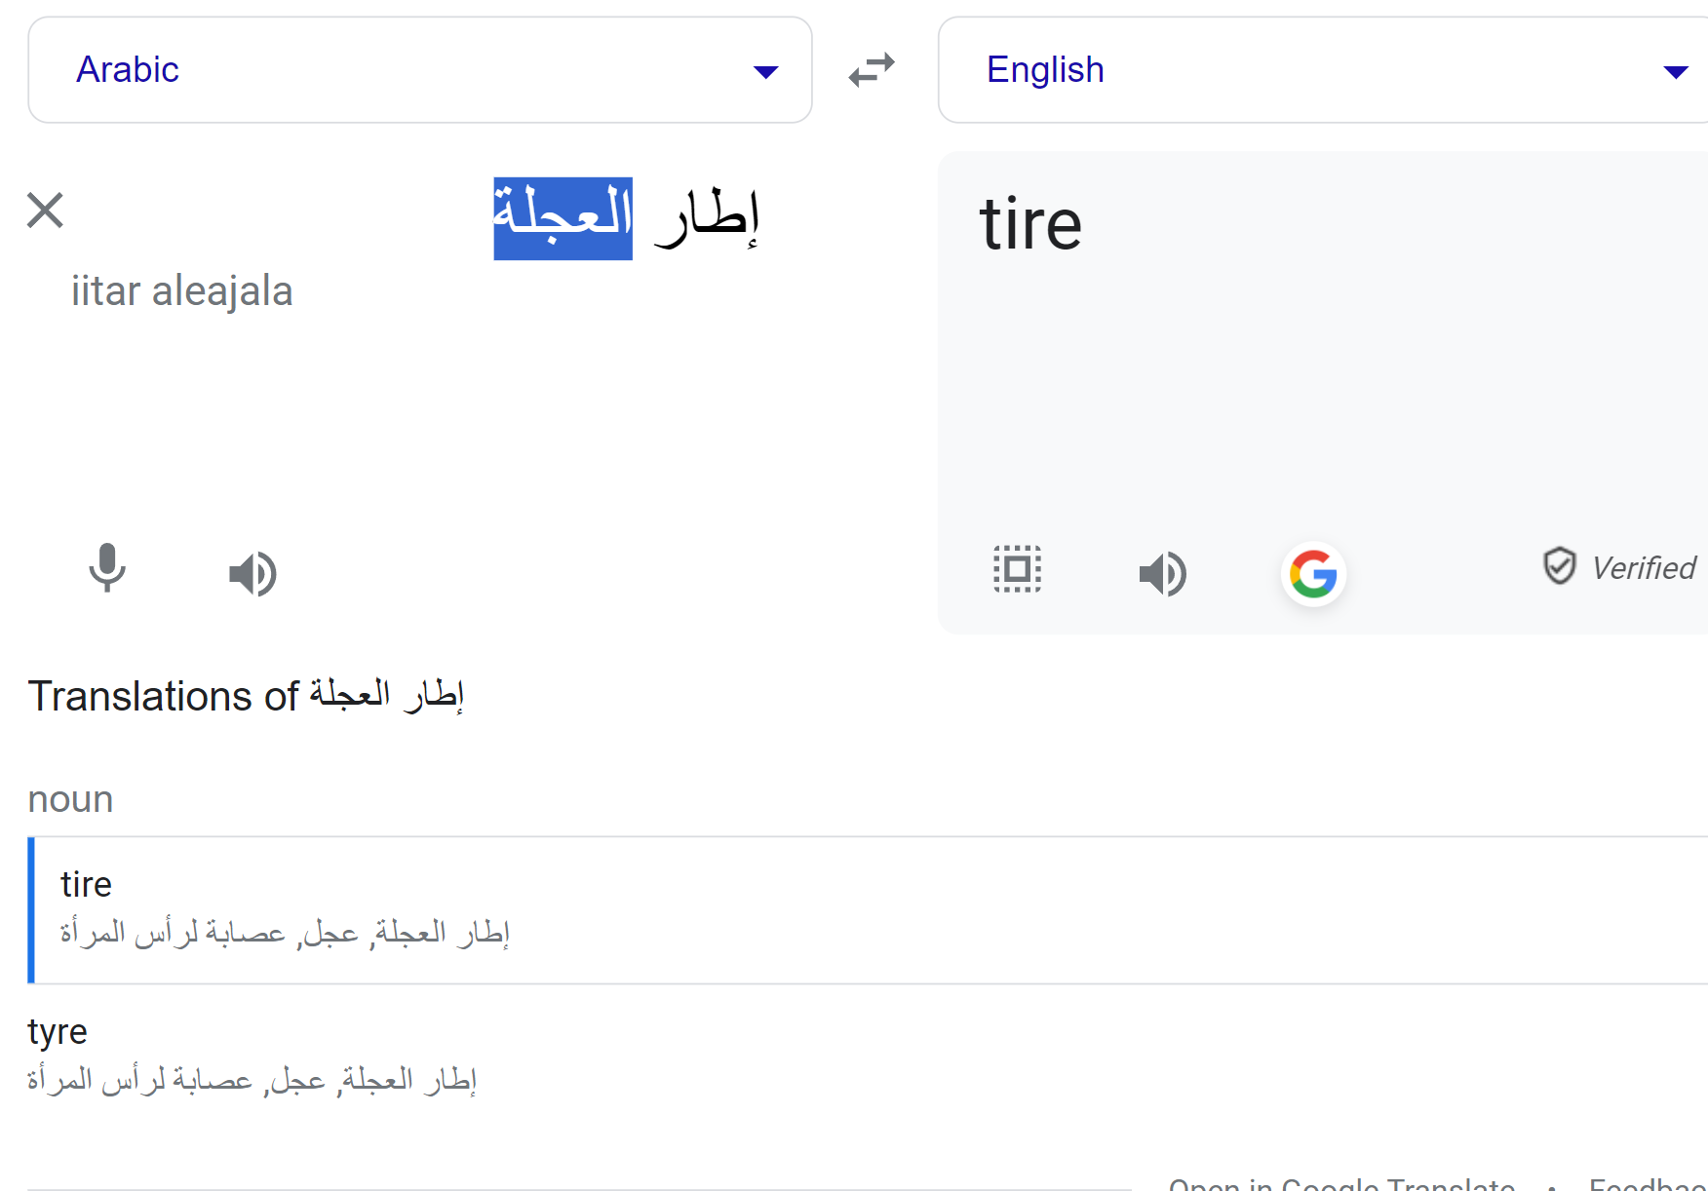Expand the language list via the right dropdown arrow
The width and height of the screenshot is (1708, 1191).
tap(1676, 69)
